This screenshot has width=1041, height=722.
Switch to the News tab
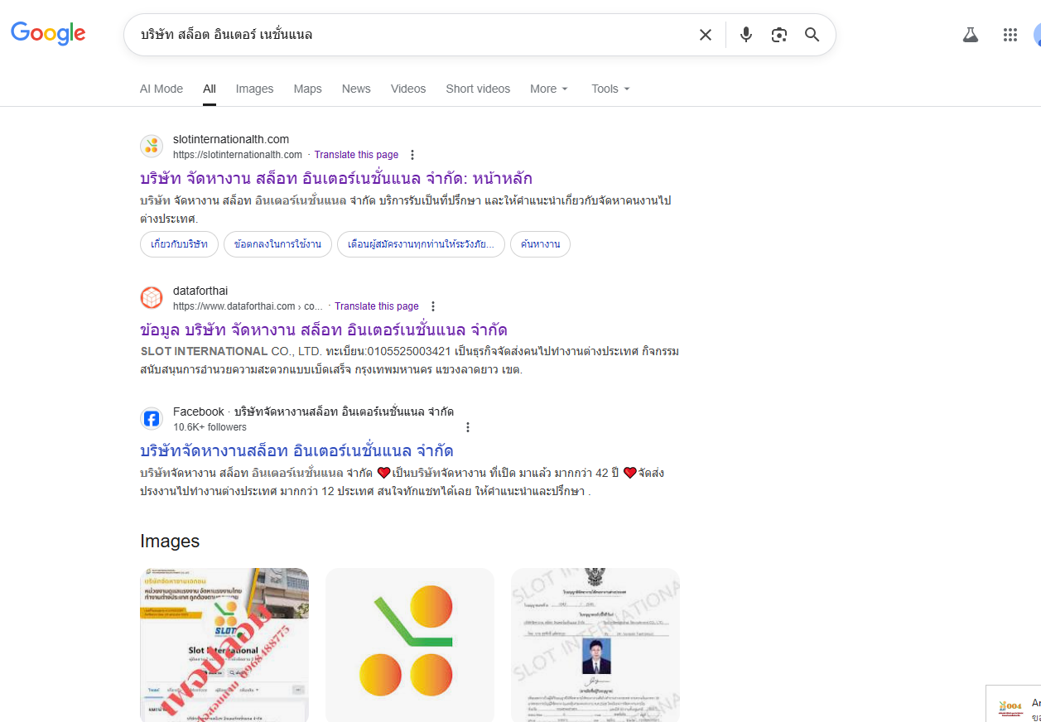coord(356,89)
